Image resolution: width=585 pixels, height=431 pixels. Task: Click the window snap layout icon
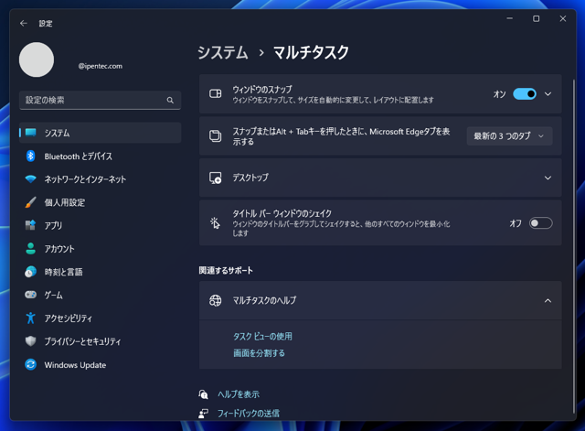(x=216, y=93)
